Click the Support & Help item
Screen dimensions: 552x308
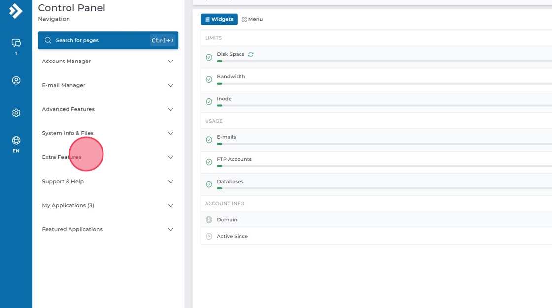(x=63, y=182)
